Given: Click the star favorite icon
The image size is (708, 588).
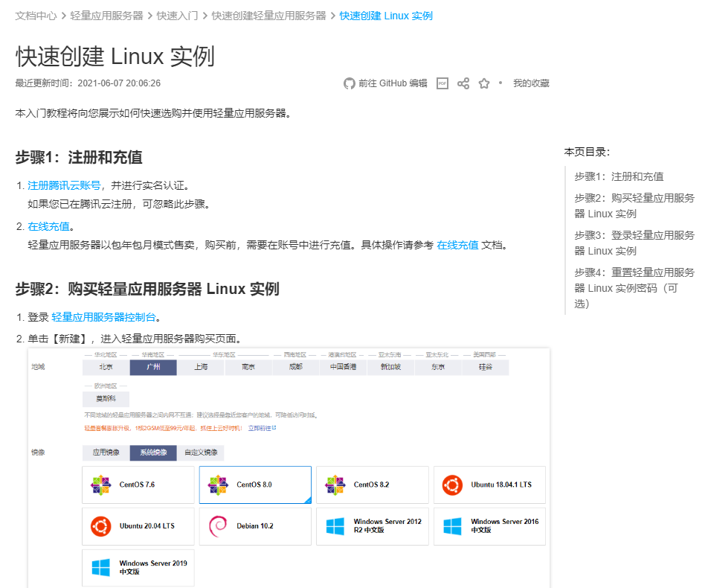Looking at the screenshot, I should click(x=484, y=83).
